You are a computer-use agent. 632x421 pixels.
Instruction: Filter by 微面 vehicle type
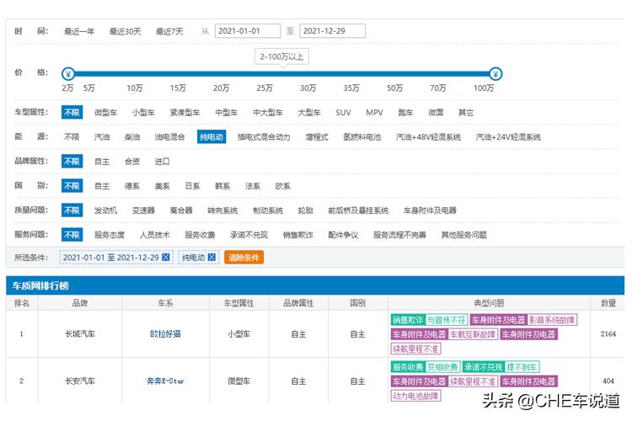(436, 112)
